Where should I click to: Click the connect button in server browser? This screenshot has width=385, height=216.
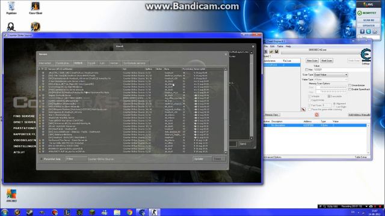click(x=218, y=159)
